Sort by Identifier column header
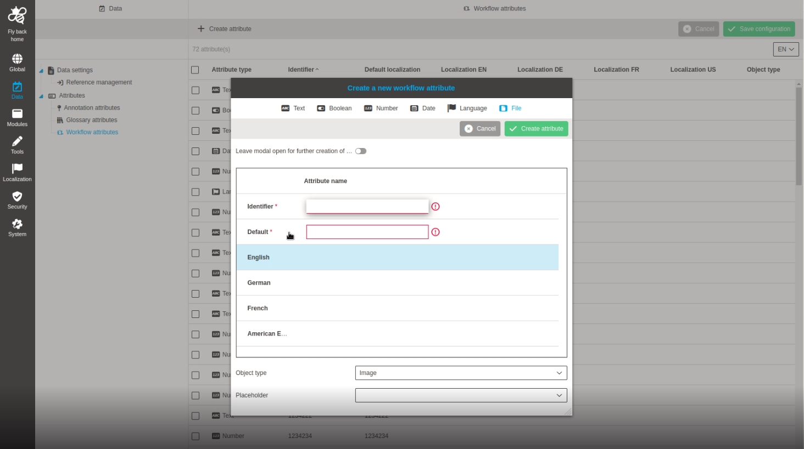804x449 pixels. [x=303, y=70]
